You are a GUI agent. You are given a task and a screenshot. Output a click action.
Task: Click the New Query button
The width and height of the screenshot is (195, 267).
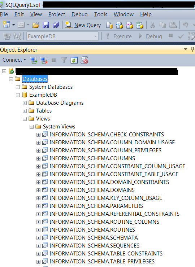pos(83,25)
